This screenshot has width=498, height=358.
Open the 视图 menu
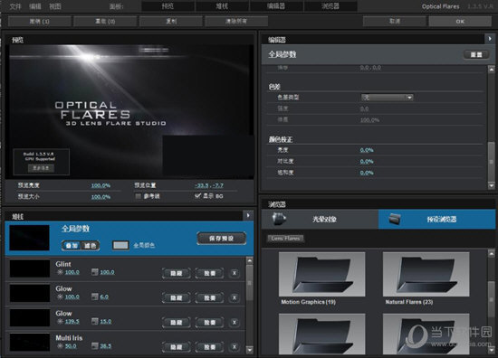click(55, 6)
